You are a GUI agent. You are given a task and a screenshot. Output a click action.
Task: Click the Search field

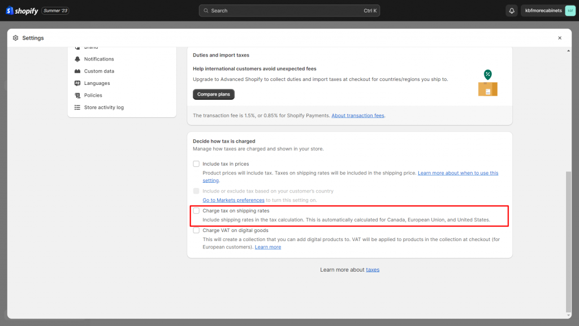[289, 11]
